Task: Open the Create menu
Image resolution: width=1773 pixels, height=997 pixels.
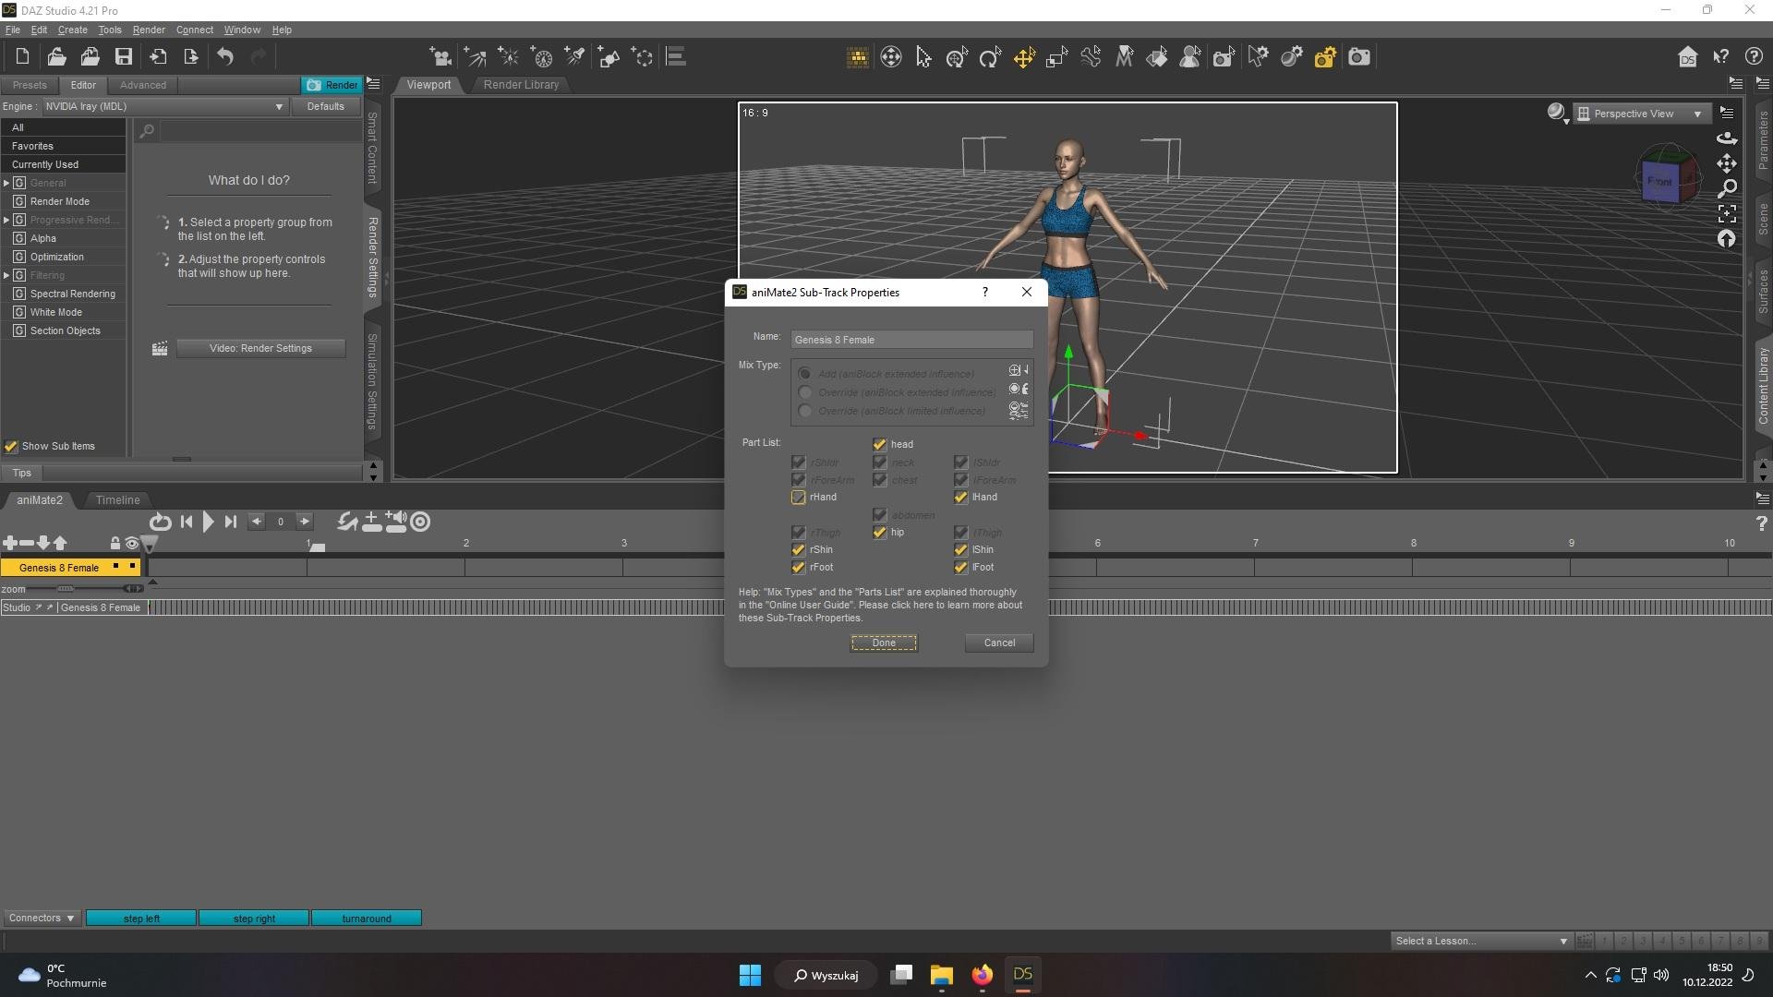Action: (72, 30)
